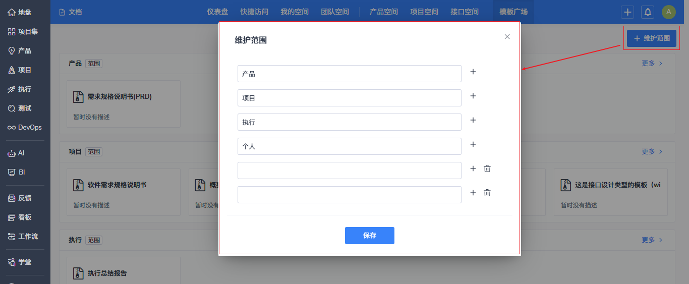Viewport: 689px width, 284px height.
Task: Click the plus icon beside 产品 field
Action: [473, 72]
